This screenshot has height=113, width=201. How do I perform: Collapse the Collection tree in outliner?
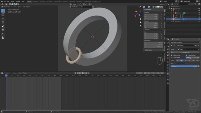170,9
